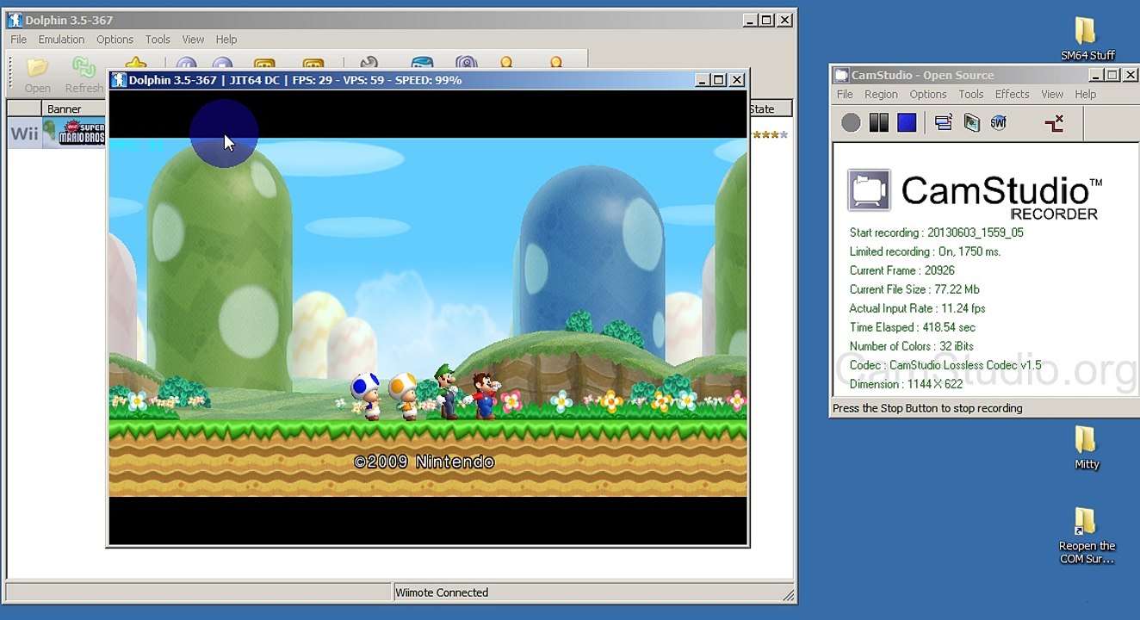Screen dimensions: 1140x620
Task: Sort game list by Banner column header
Action: (x=74, y=109)
